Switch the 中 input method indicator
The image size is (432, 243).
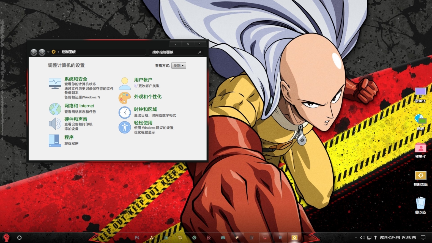(375, 237)
